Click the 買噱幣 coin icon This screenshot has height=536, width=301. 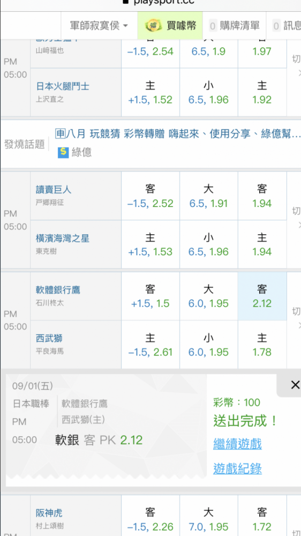coord(153,26)
